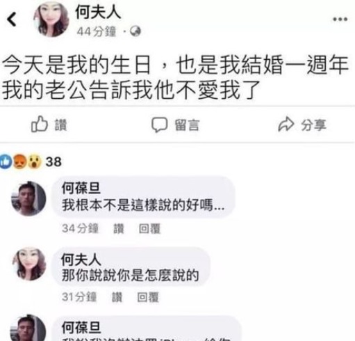Image resolution: width=355 pixels, height=341 pixels.
Task: Like the 31分鐘 comment by 何夫人
Action: point(117,297)
